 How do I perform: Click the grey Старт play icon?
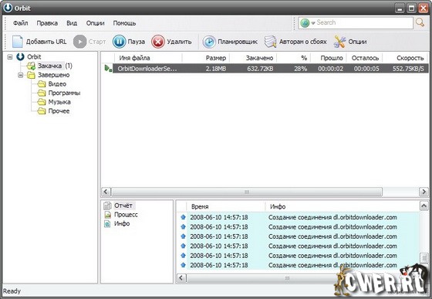click(80, 42)
